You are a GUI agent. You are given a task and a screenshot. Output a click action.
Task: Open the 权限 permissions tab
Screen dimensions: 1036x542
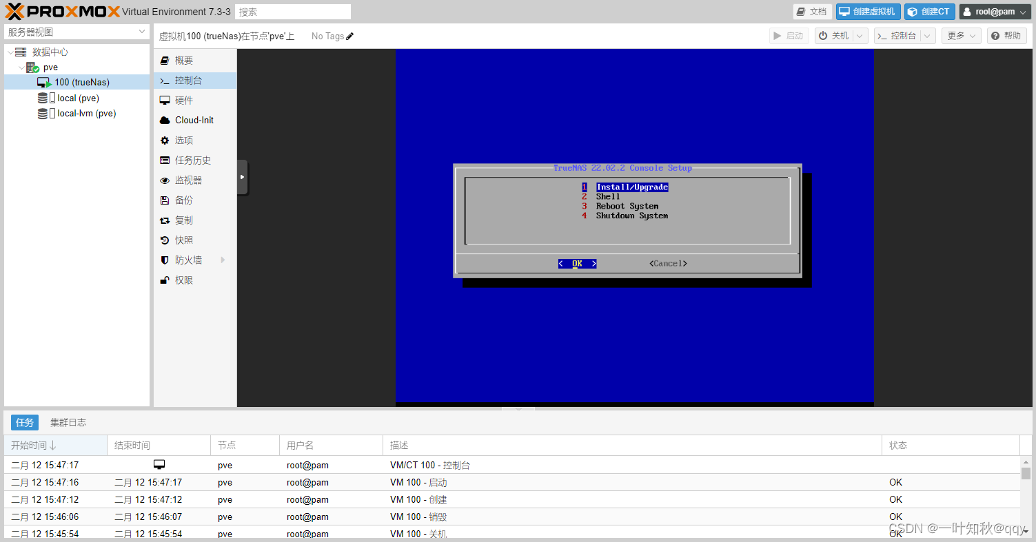pos(194,280)
